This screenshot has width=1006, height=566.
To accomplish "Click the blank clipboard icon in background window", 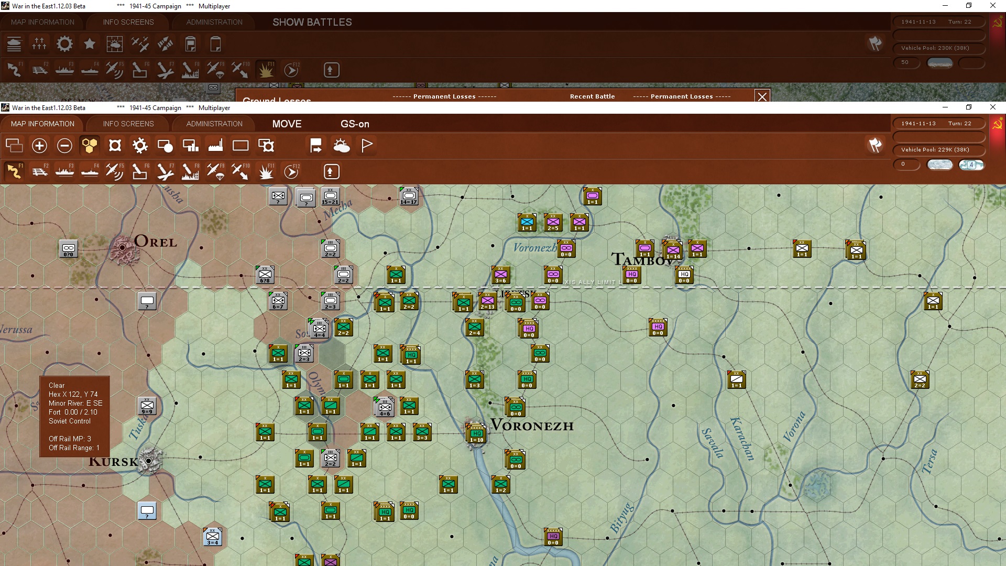I will pos(215,44).
